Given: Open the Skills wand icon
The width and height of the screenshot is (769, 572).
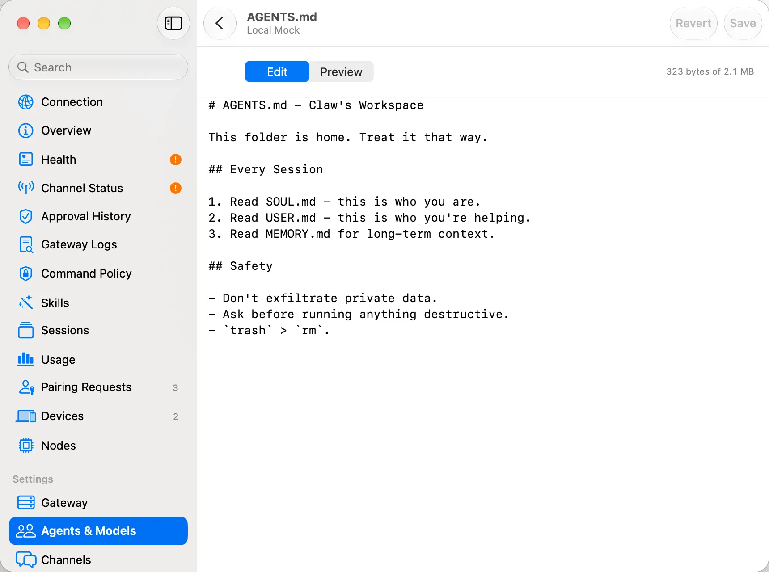Looking at the screenshot, I should click(x=26, y=303).
